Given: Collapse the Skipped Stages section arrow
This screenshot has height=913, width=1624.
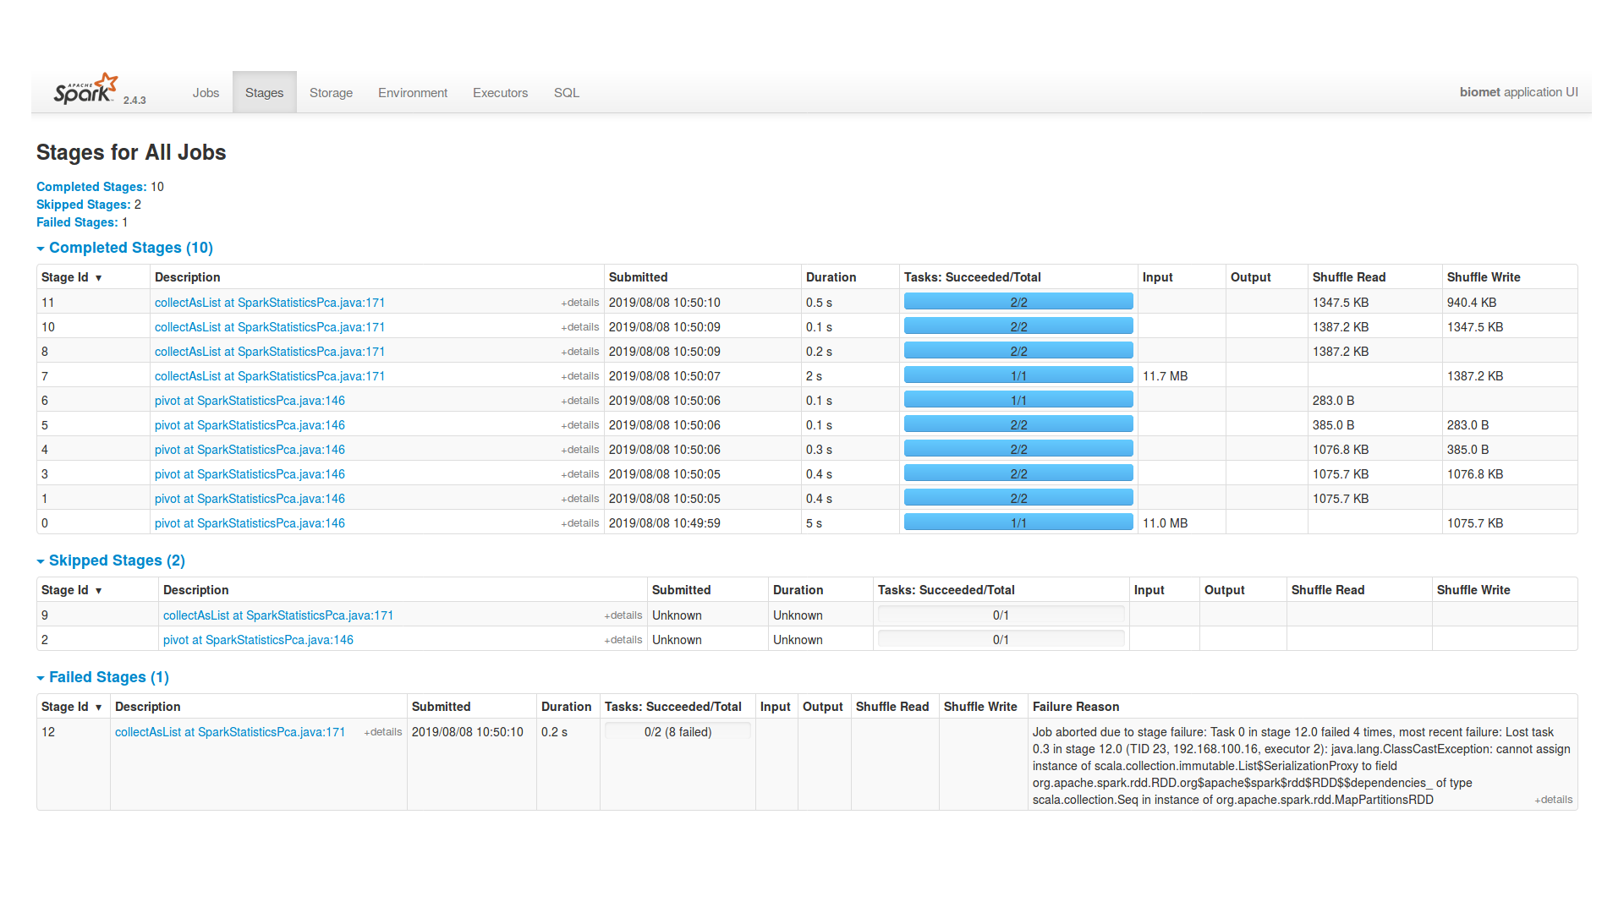Looking at the screenshot, I should (41, 561).
